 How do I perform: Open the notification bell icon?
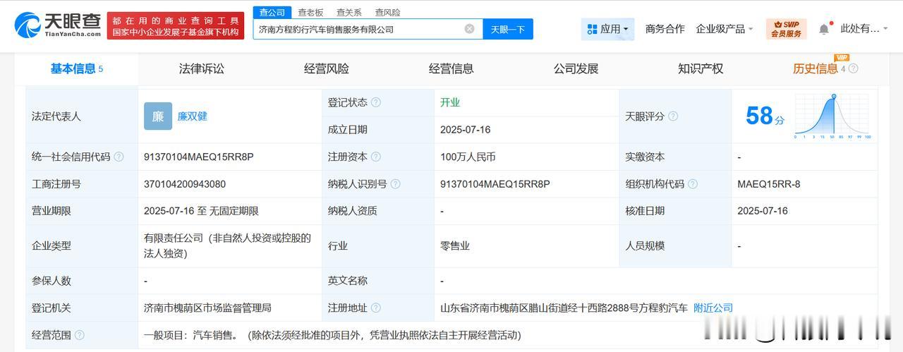(824, 29)
